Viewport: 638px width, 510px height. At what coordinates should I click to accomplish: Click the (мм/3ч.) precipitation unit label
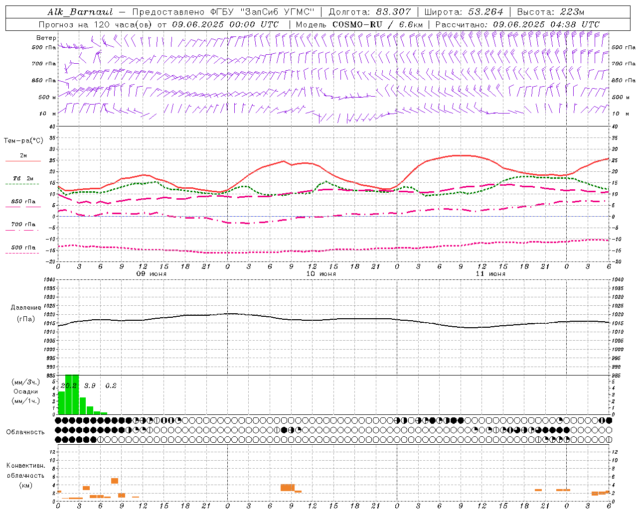click(x=26, y=382)
